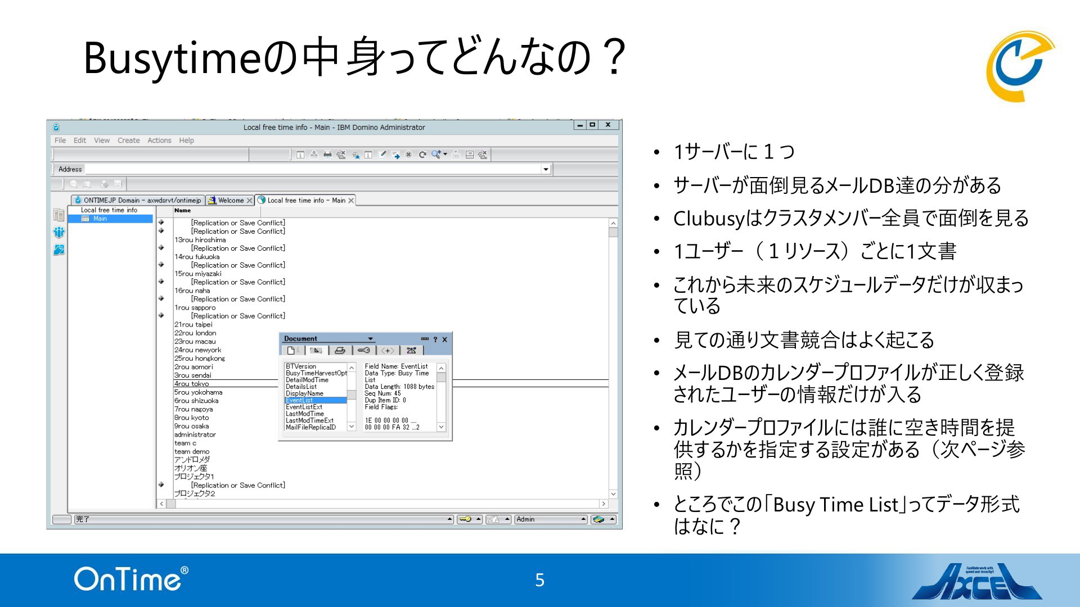This screenshot has width=1080, height=607.
Task: Click the bookmarks icon in left sidebar
Action: [59, 215]
